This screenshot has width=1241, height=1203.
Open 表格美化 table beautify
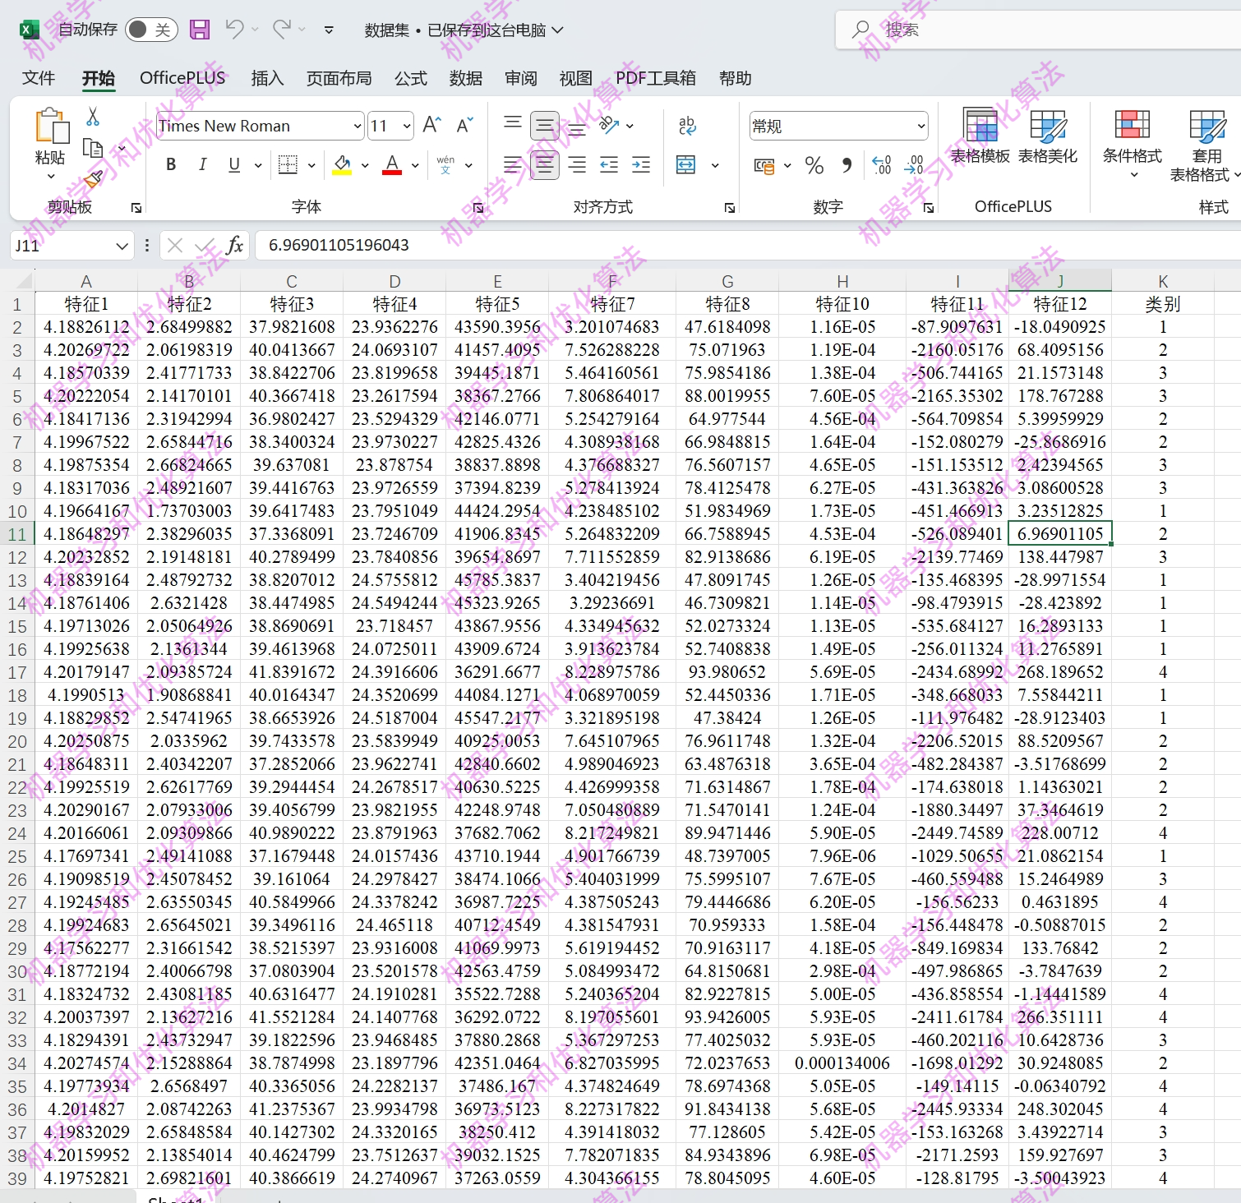click(1048, 136)
